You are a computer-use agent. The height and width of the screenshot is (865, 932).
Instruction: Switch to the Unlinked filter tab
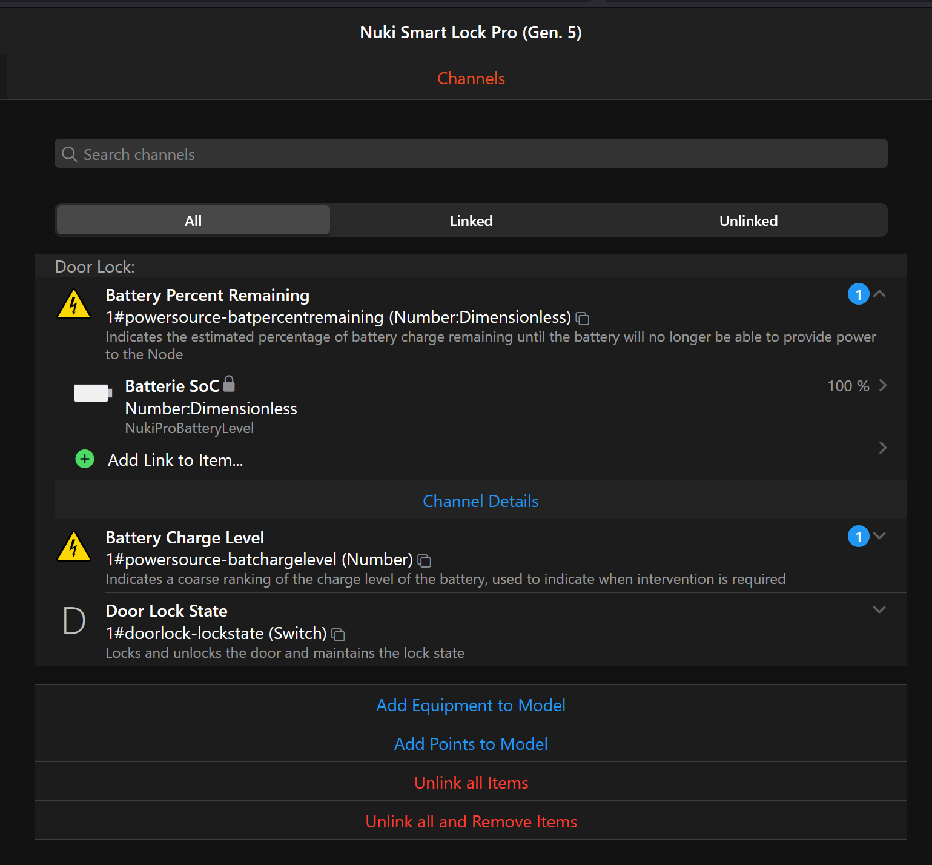pos(748,220)
